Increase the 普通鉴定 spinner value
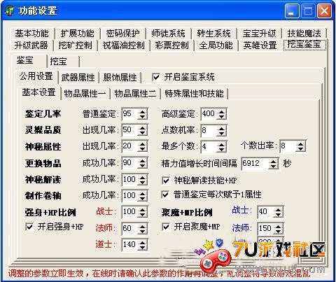Screen dimensions: 336x282 pyautogui.click(x=142, y=111)
